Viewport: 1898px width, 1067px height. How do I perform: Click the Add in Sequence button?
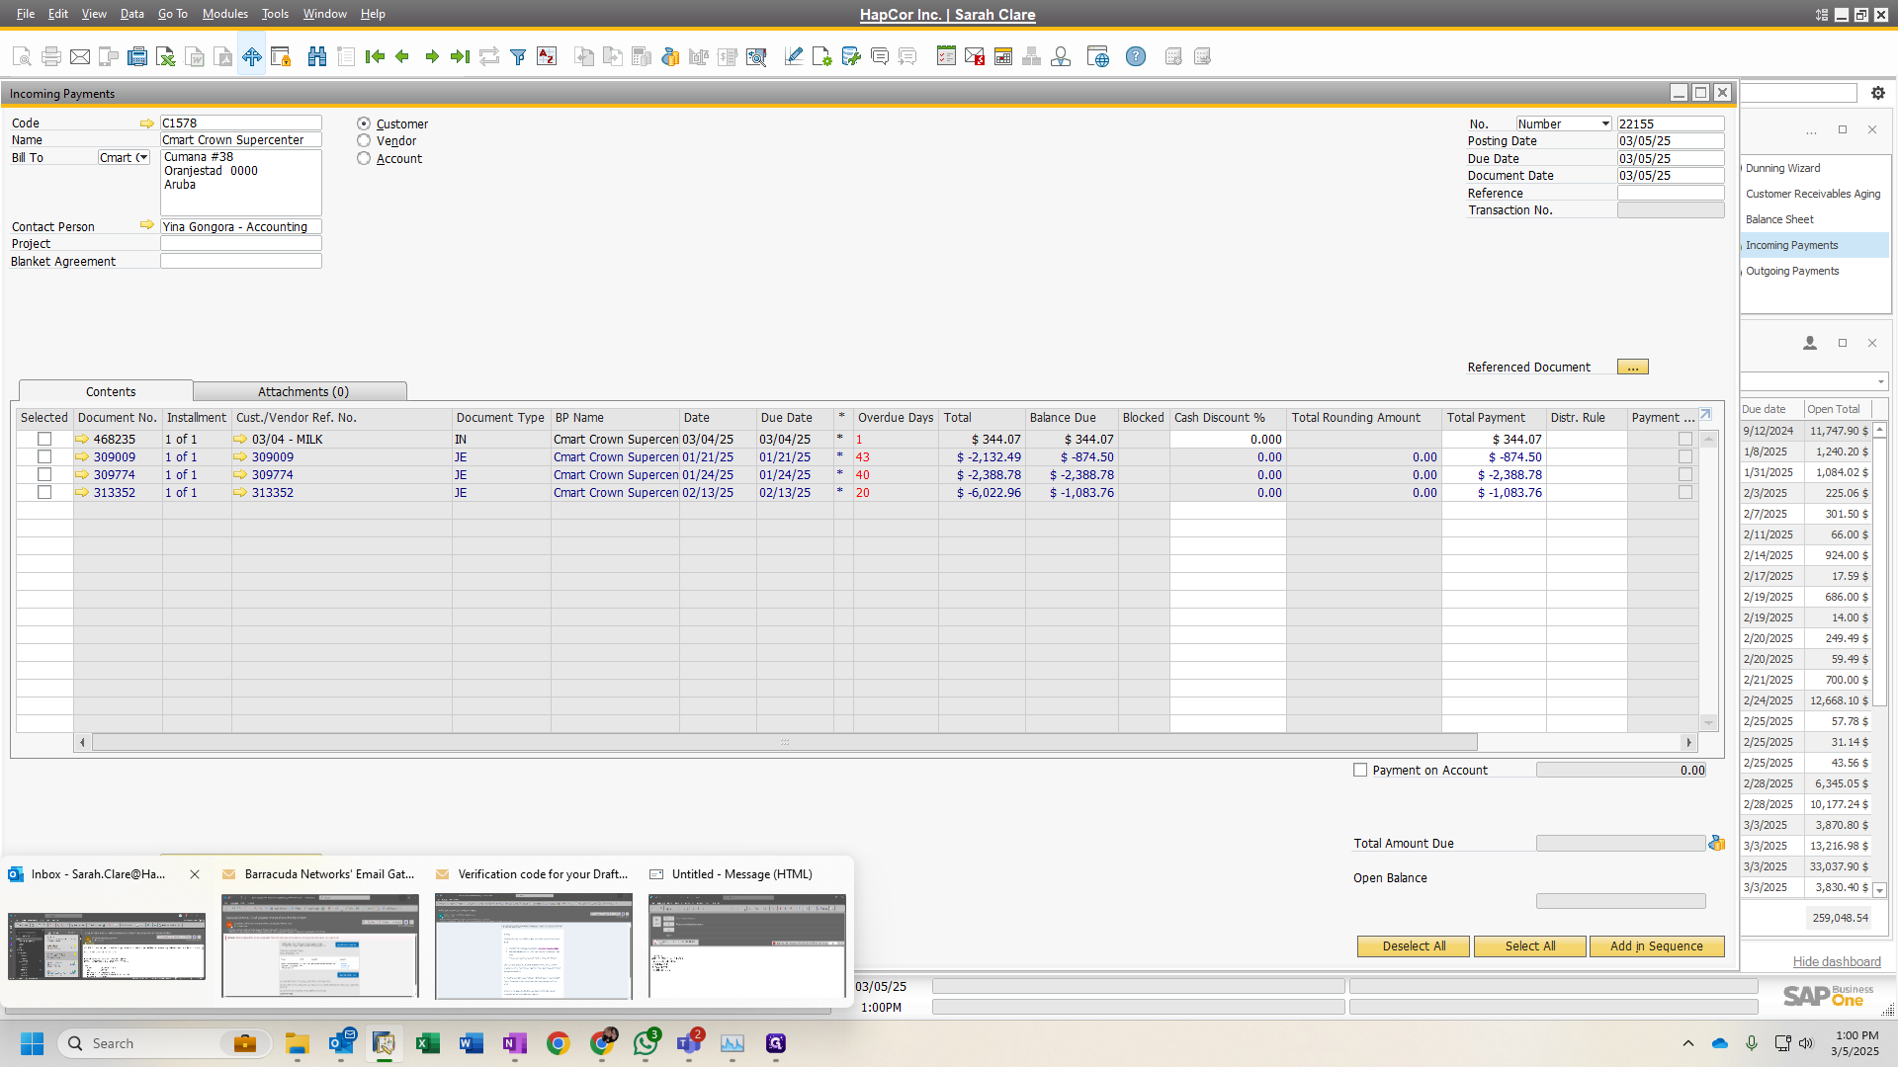pyautogui.click(x=1656, y=945)
